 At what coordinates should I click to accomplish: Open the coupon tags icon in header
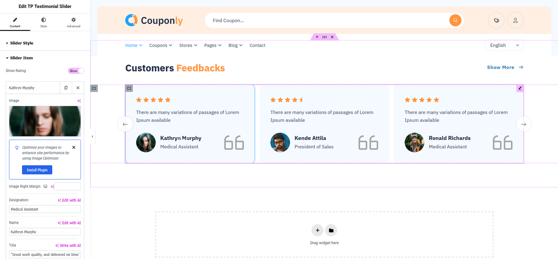[x=496, y=20]
